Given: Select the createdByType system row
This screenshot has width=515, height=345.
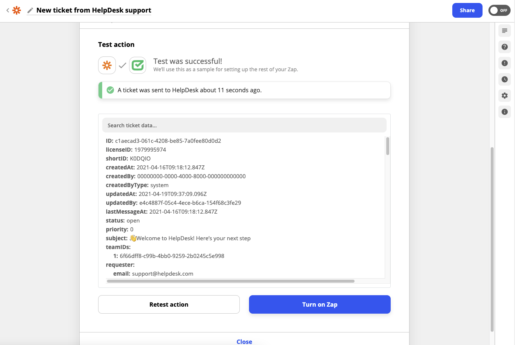Looking at the screenshot, I should click(137, 185).
